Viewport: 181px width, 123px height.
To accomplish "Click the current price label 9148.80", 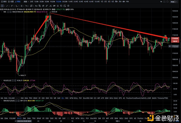I will 175,38.
